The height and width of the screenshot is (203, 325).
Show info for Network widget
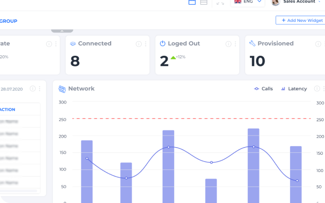click(317, 88)
